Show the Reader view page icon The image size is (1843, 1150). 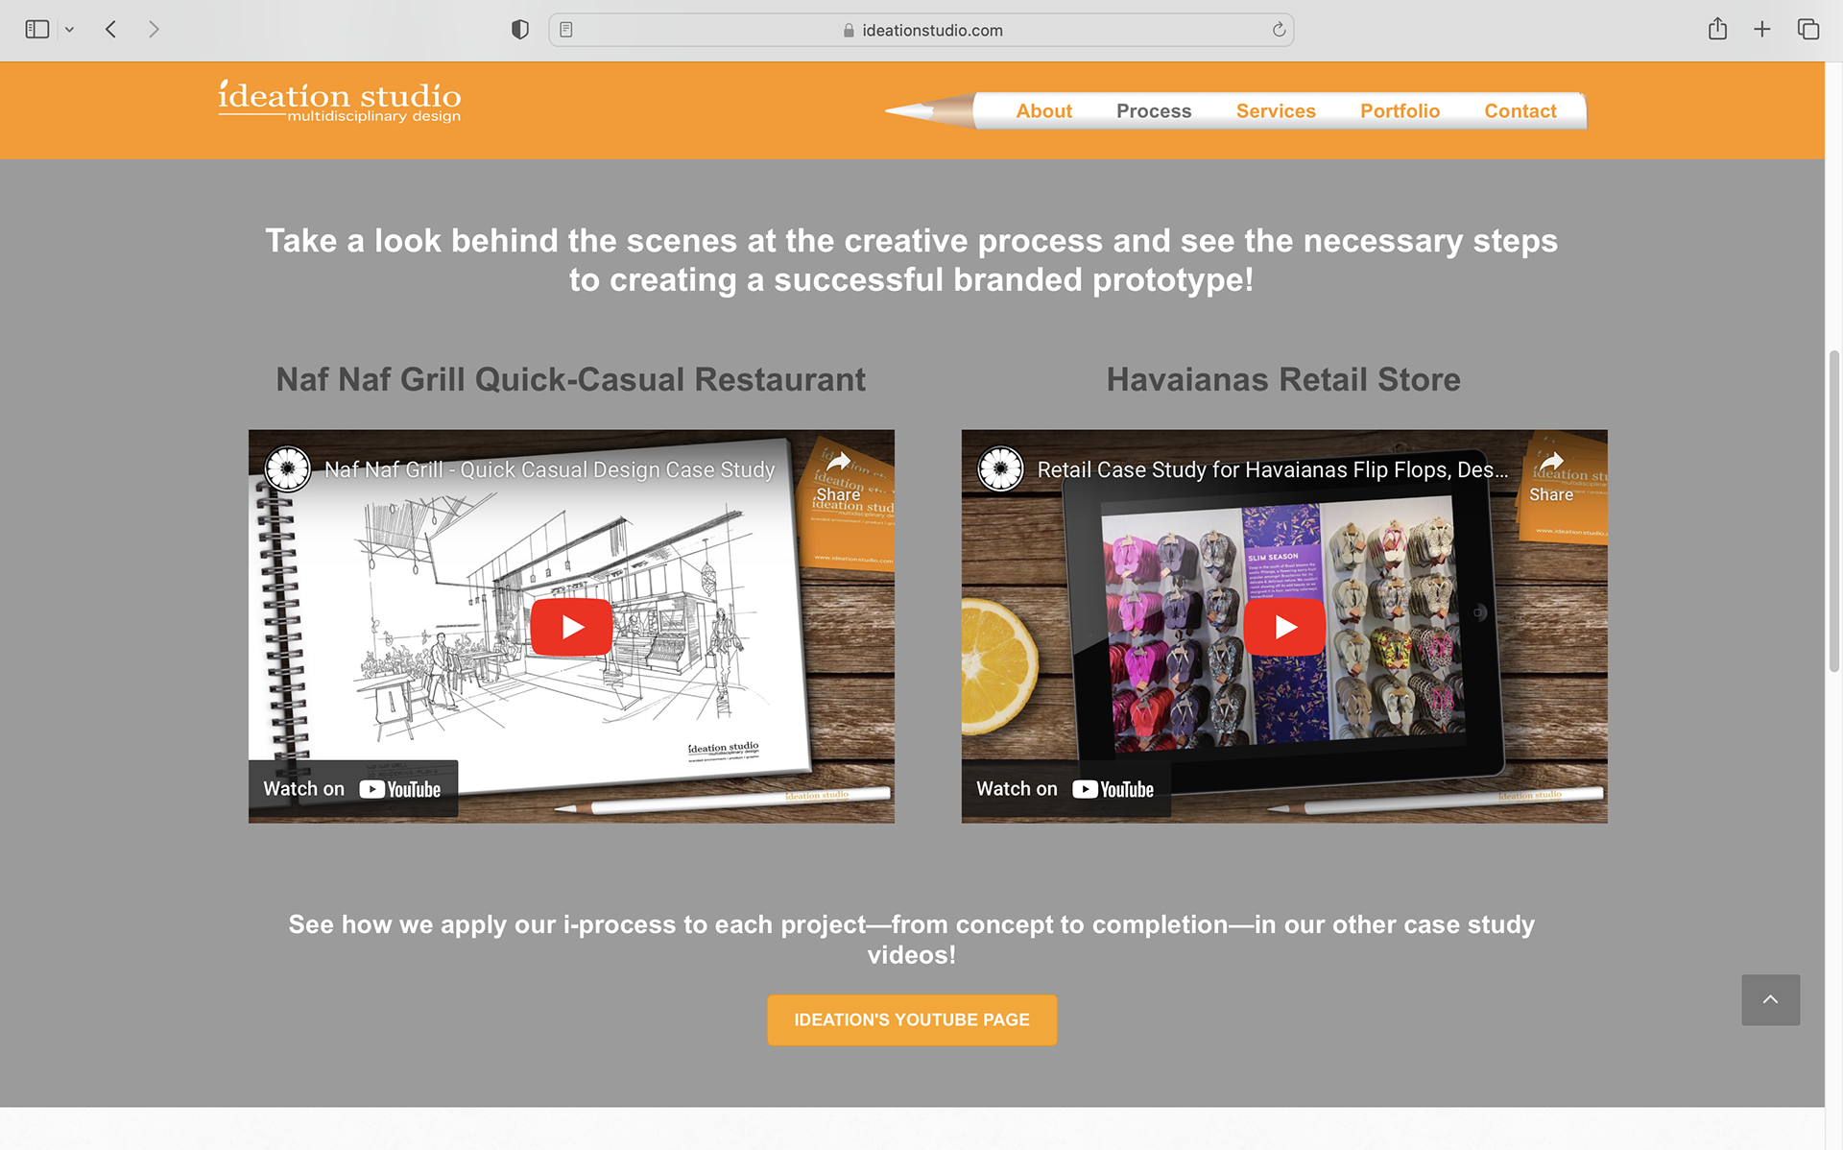coord(566,30)
